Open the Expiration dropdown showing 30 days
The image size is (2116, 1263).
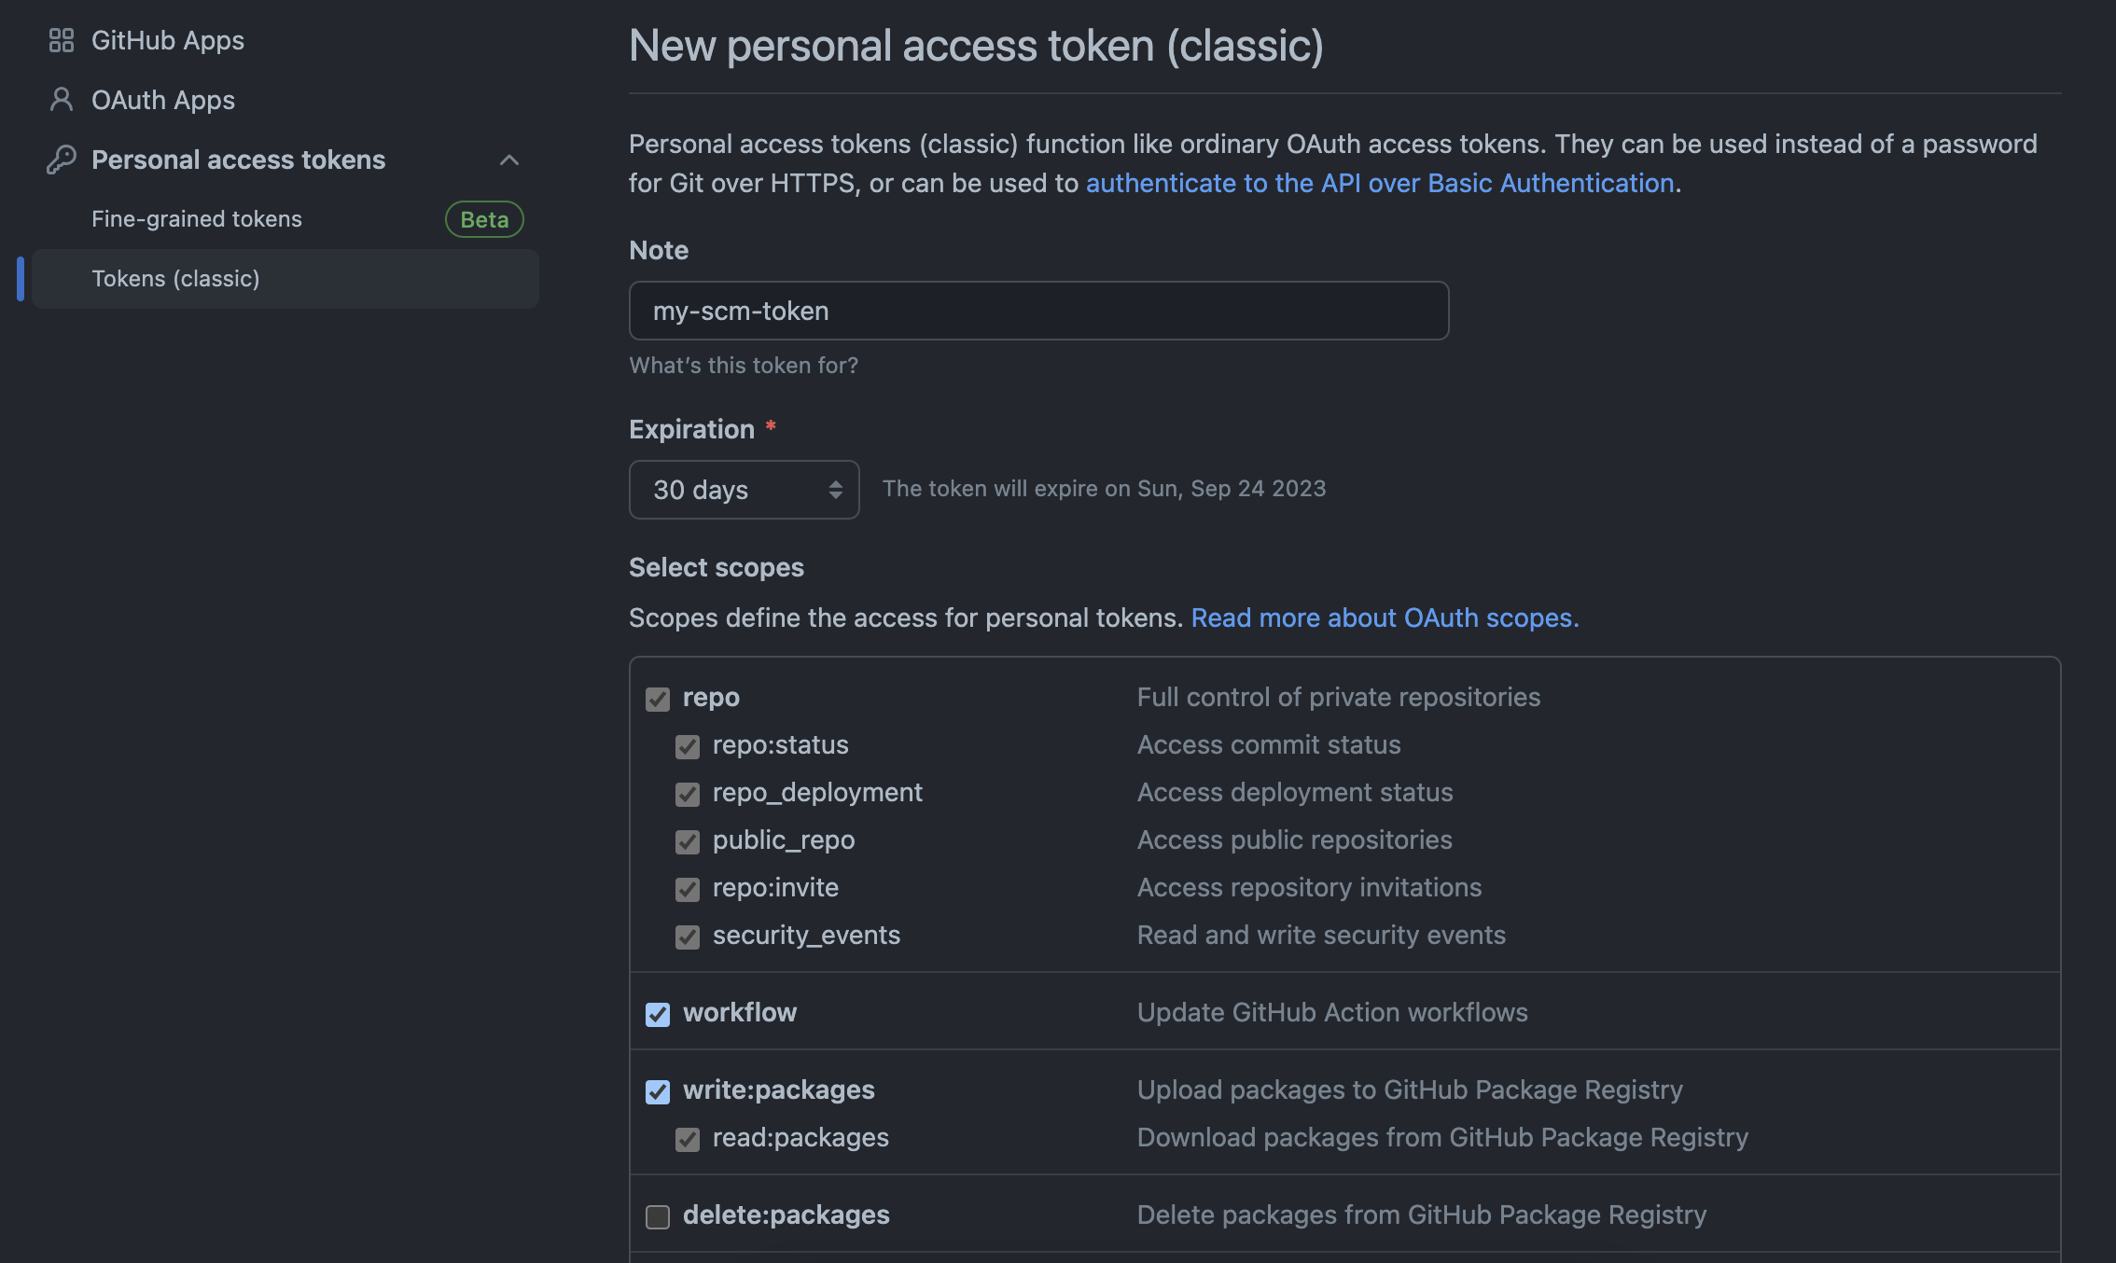744,489
